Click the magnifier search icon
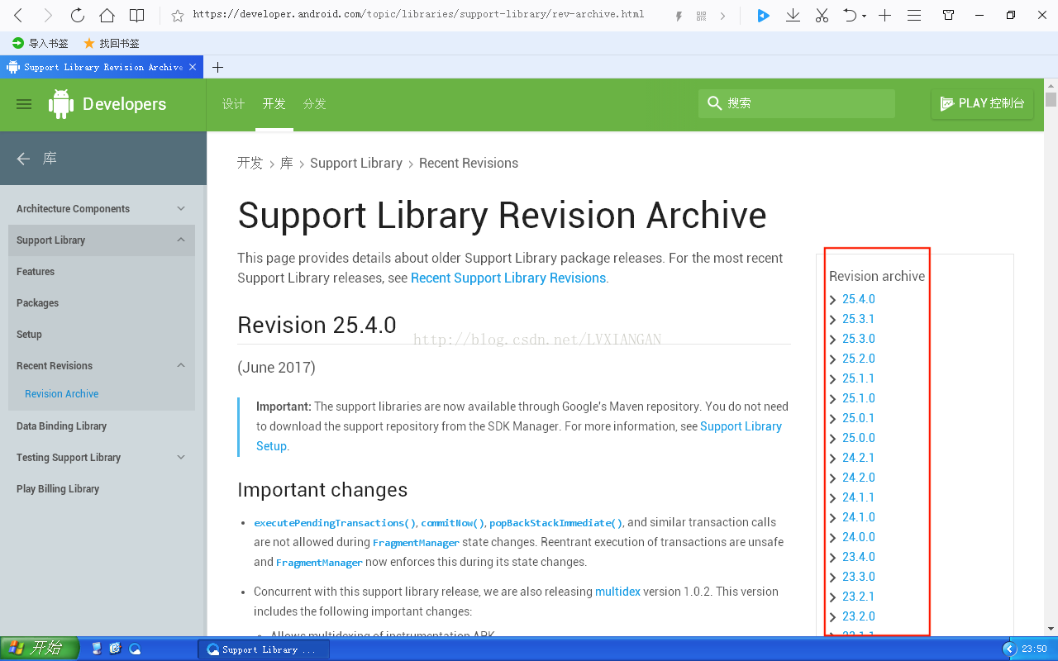1058x661 pixels. (x=714, y=103)
